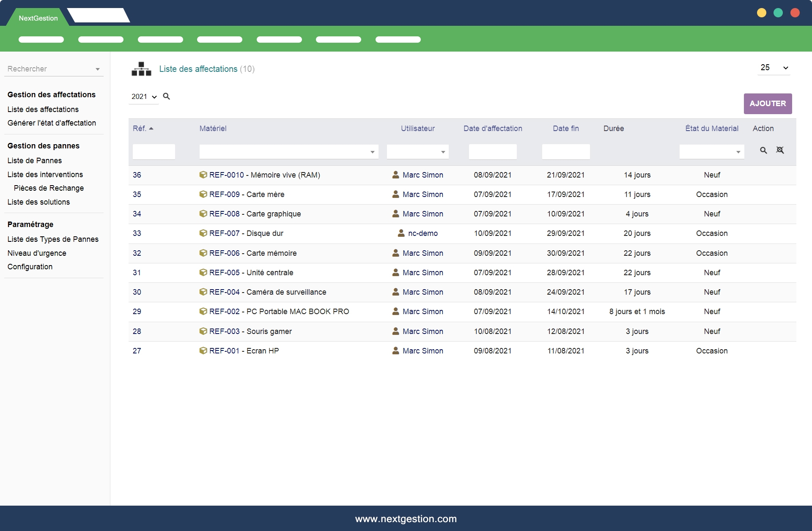Click the user icon next to nc-demo
This screenshot has width=812, height=531.
(401, 233)
